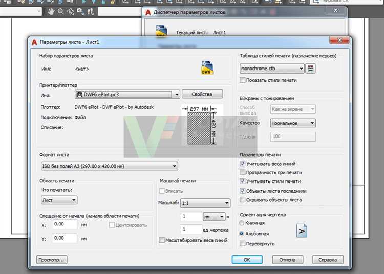
Task: Open the Качество quality dropdown
Action: (312, 123)
